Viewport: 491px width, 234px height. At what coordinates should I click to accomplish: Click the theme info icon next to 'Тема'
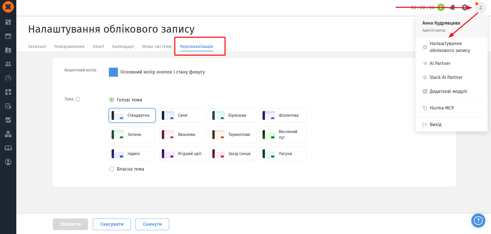pyautogui.click(x=78, y=99)
